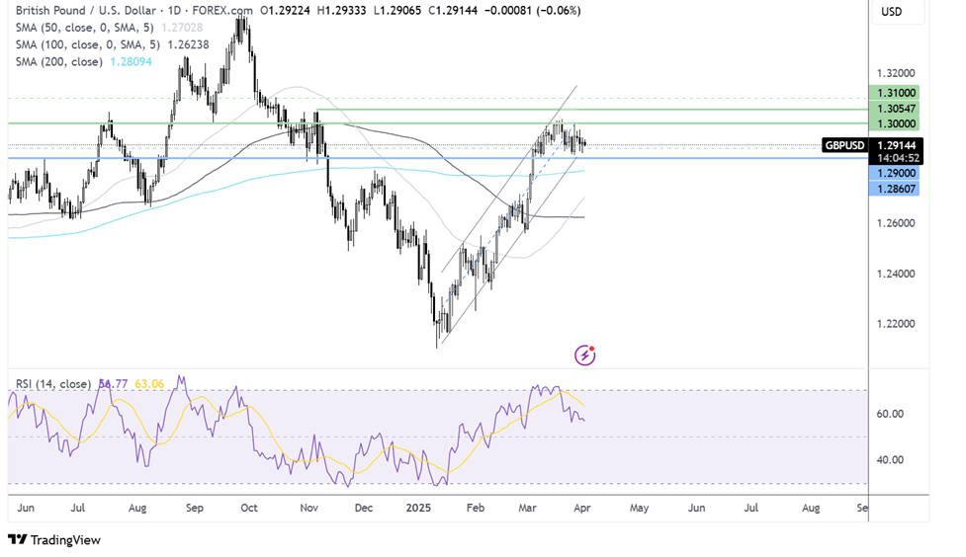This screenshot has height=557, width=966.
Task: Click the 1.26000 axis value
Action: click(896, 223)
